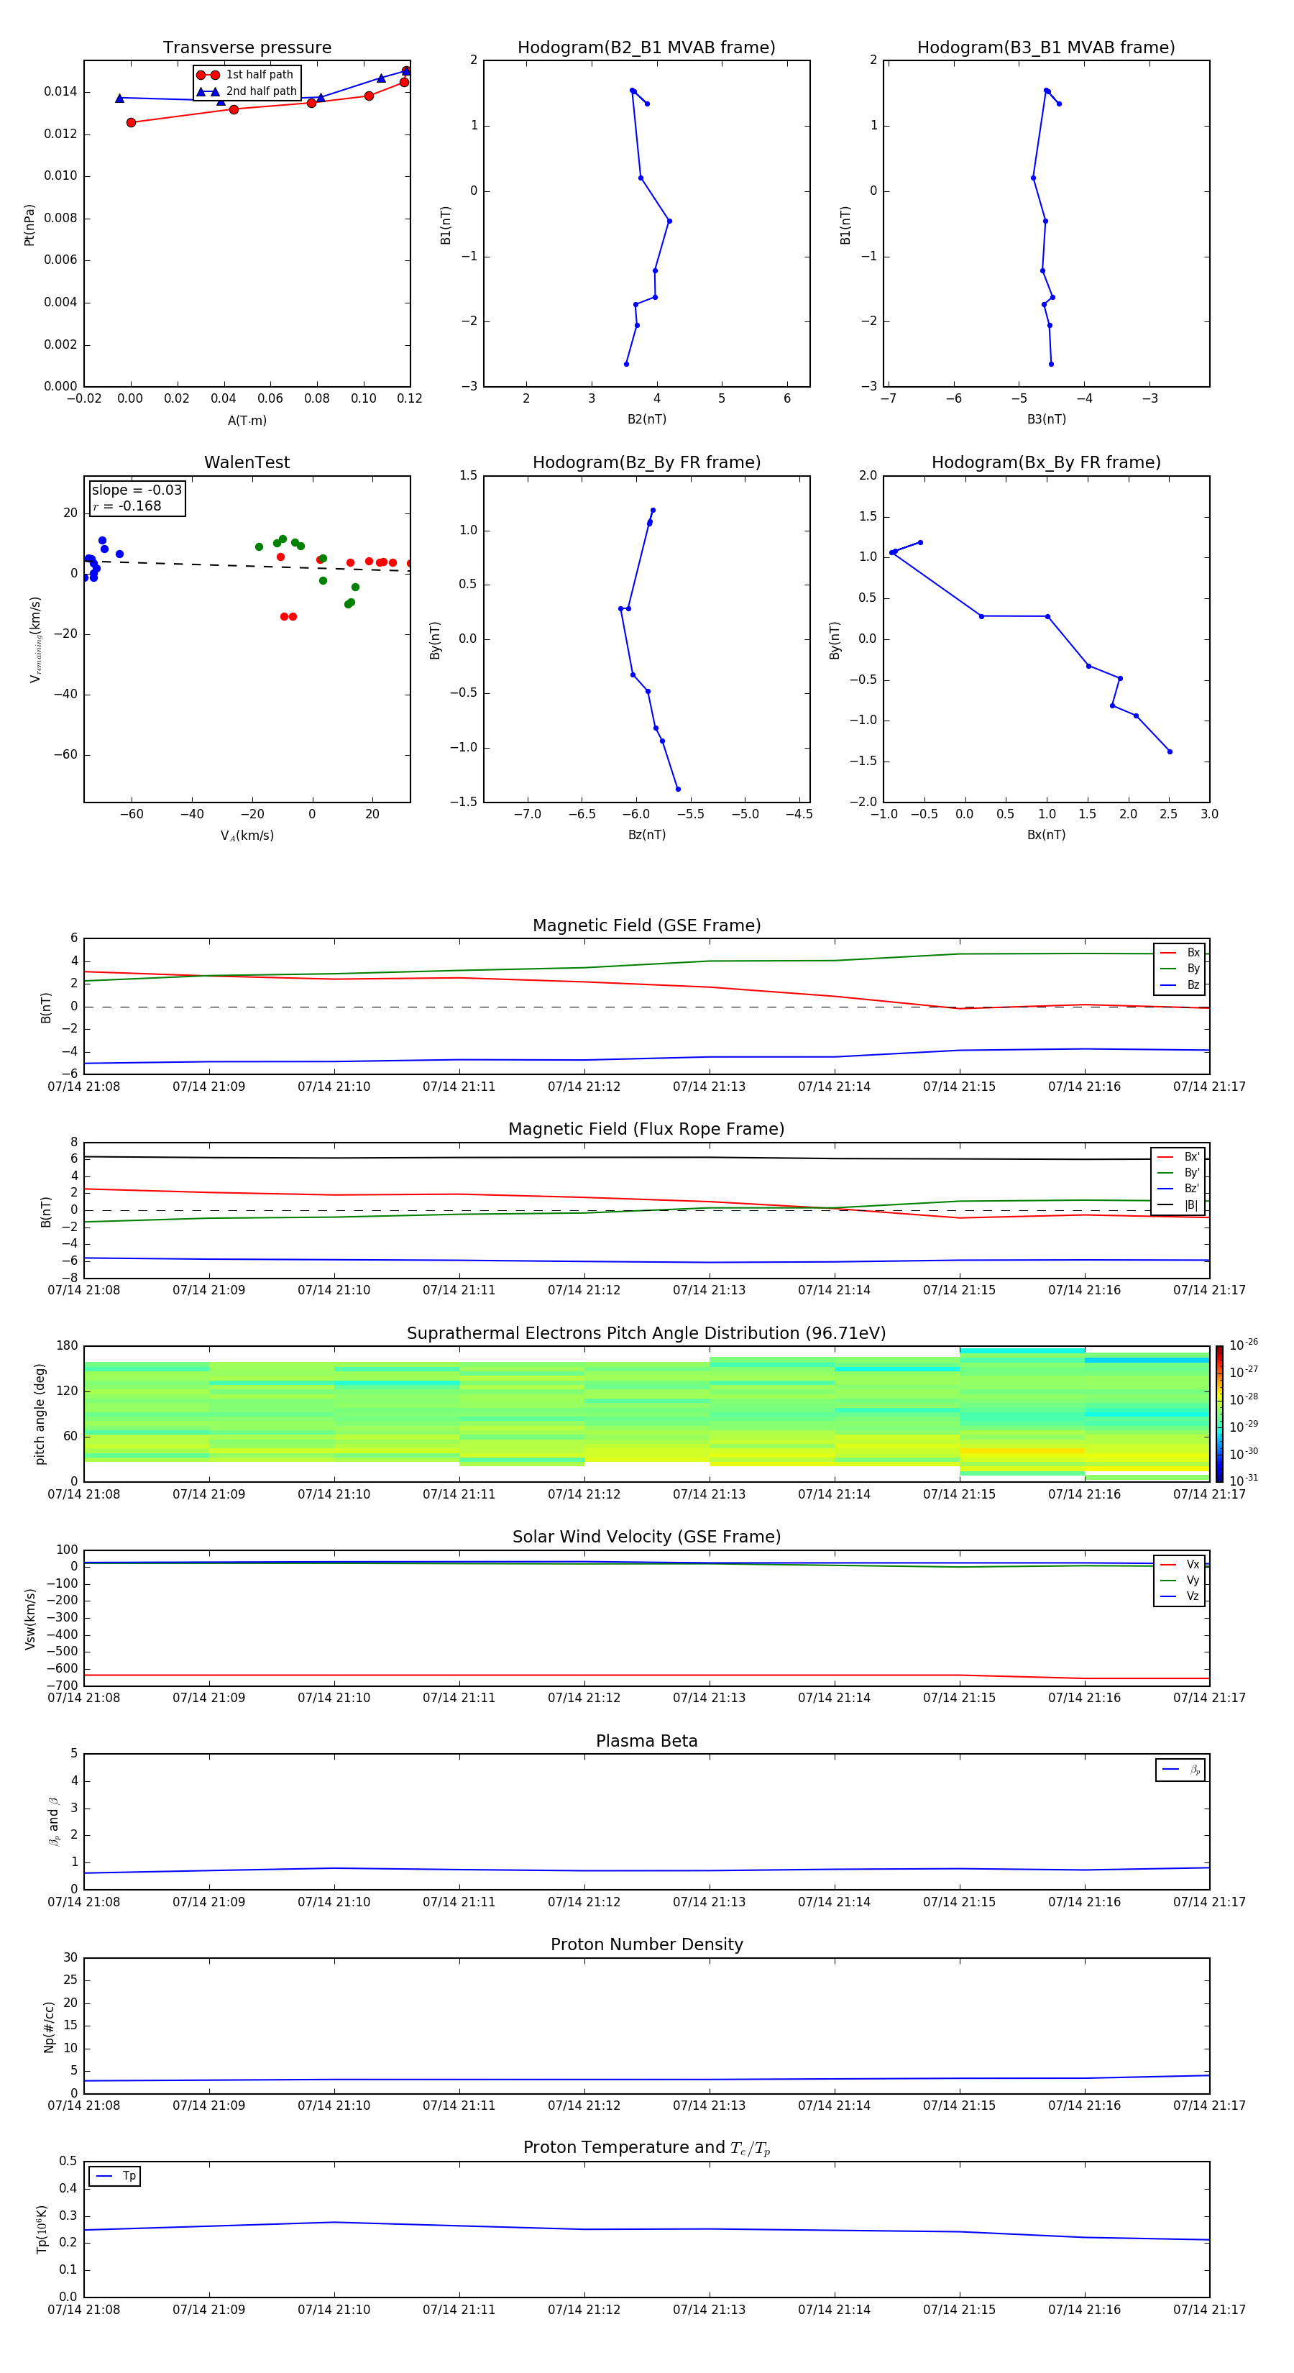The image size is (1294, 2373).
Task: Click the 'Hodogram(Bz_By FR frame)' title
Action: point(646,462)
